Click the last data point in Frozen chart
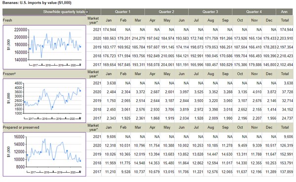 click(80, 91)
